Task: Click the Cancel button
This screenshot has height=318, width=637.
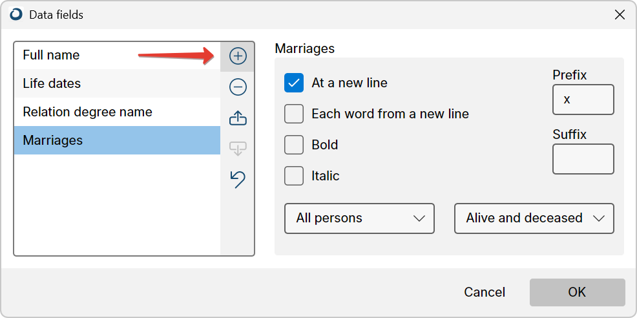Action: click(485, 292)
